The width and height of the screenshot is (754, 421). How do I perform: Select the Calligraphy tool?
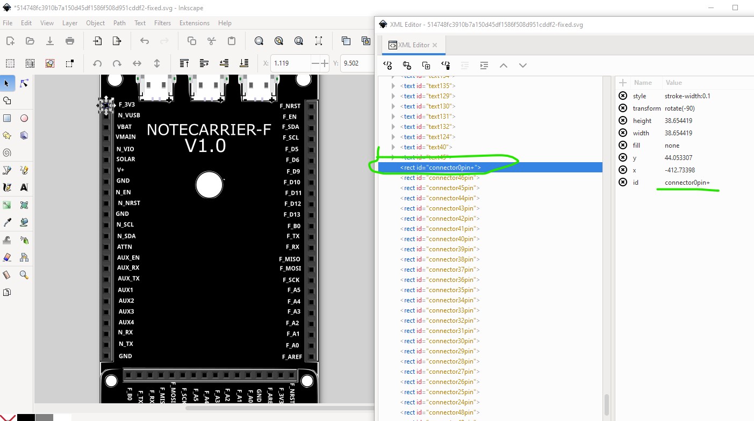[x=7, y=187]
